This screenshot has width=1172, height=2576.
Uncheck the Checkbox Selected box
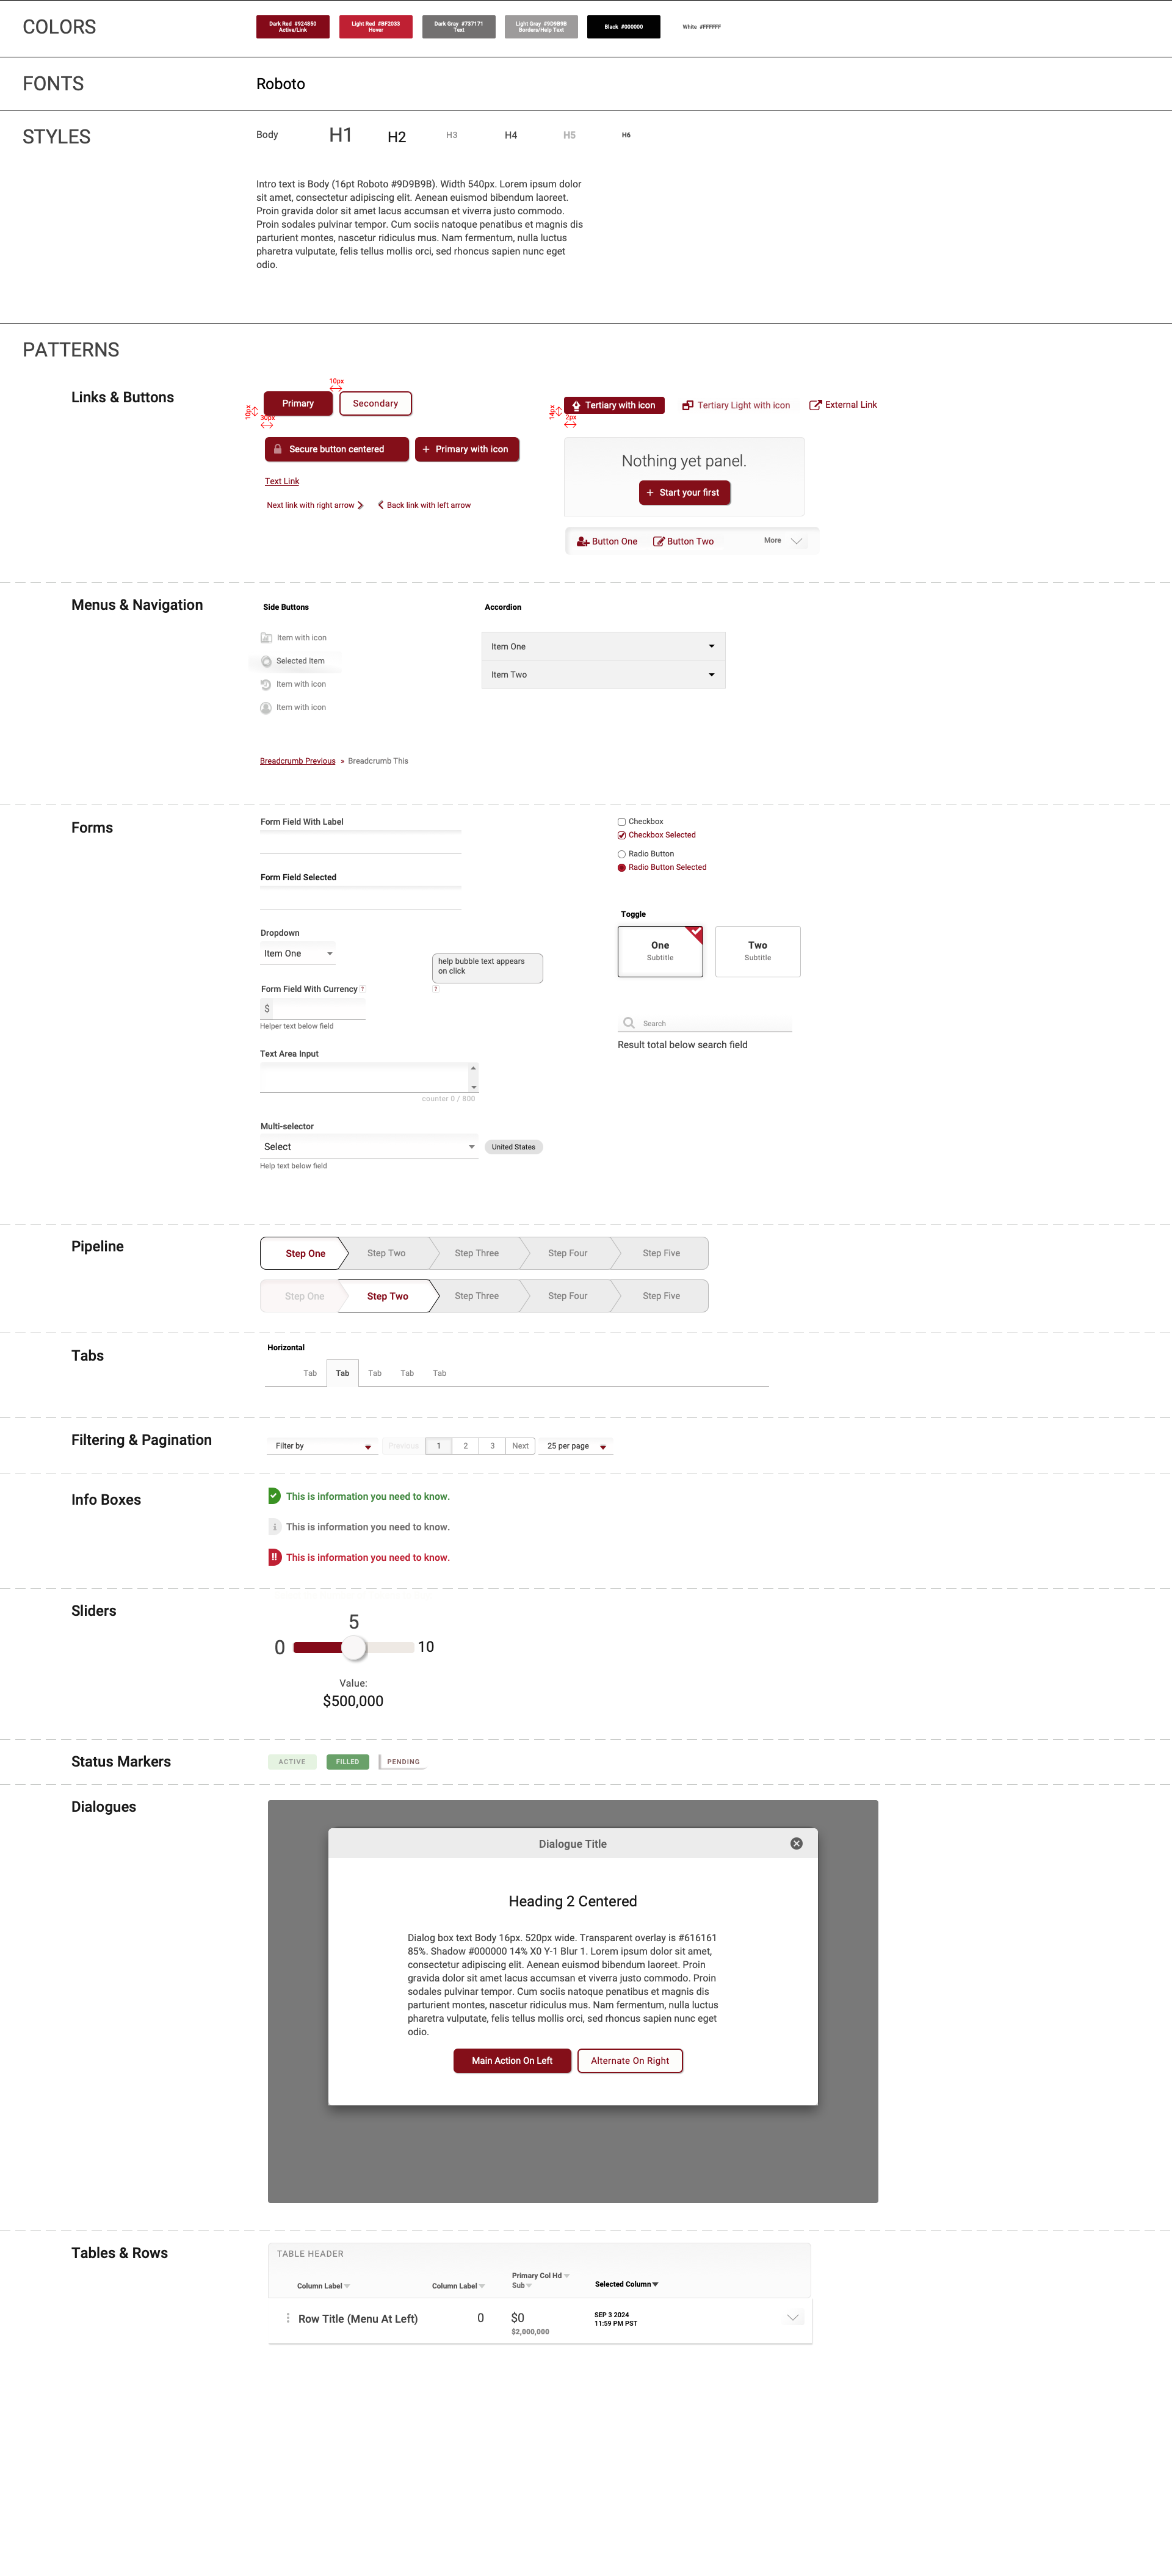(621, 835)
